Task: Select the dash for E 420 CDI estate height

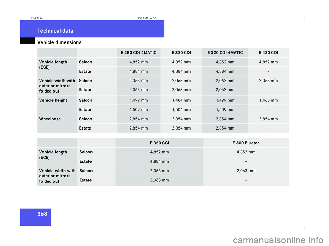Action: pyautogui.click(x=268, y=110)
